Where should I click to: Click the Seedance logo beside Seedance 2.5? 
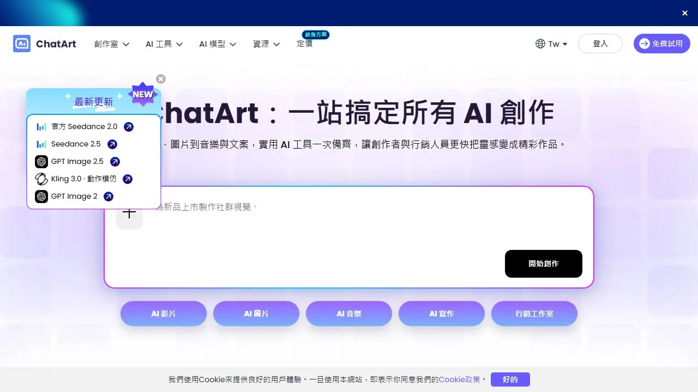click(x=41, y=144)
